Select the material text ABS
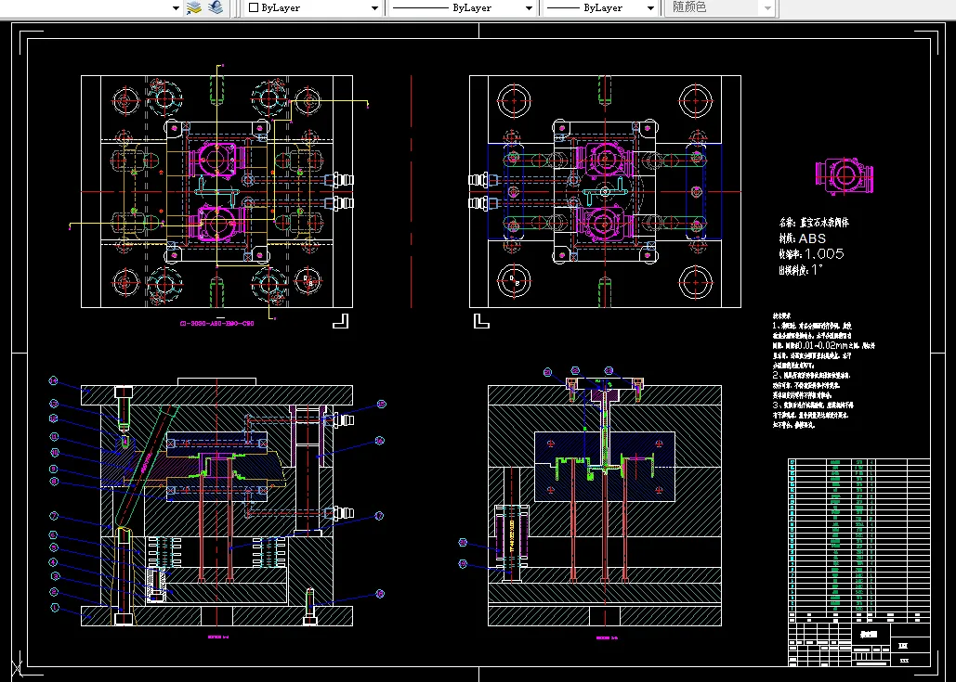The image size is (956, 682). point(812,238)
